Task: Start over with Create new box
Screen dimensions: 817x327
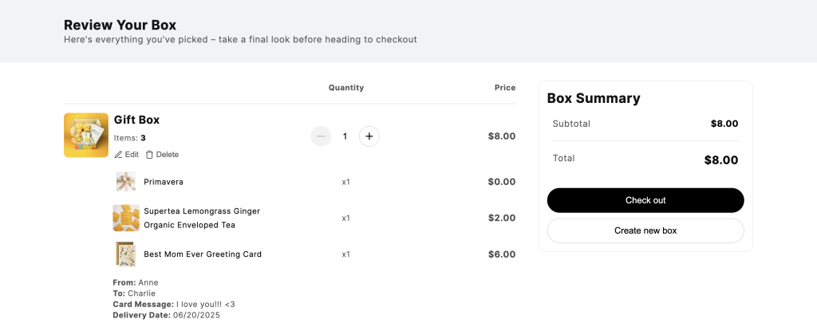Action: [x=645, y=230]
